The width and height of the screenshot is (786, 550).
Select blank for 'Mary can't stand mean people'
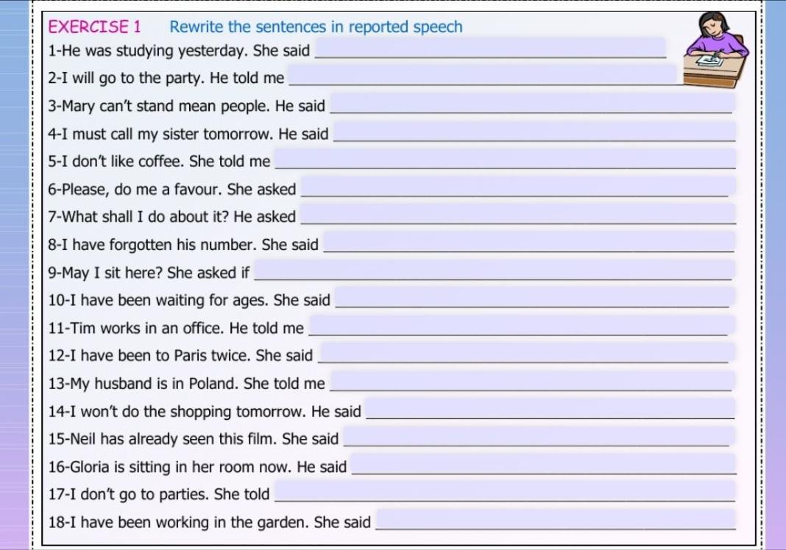pos(532,103)
